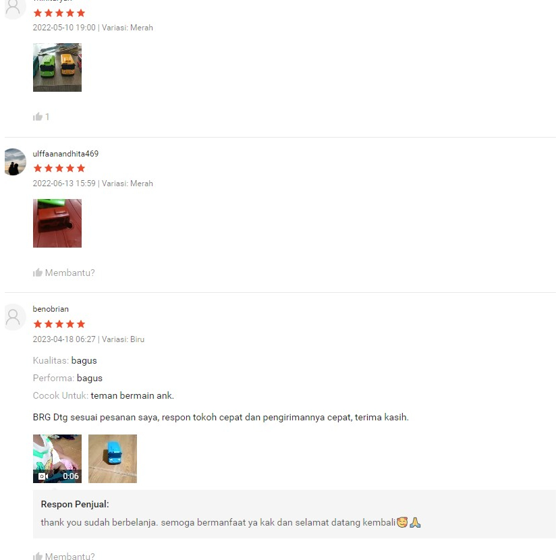The image size is (560, 560).
Task: View the green and yellow buses photo
Action: click(x=57, y=67)
